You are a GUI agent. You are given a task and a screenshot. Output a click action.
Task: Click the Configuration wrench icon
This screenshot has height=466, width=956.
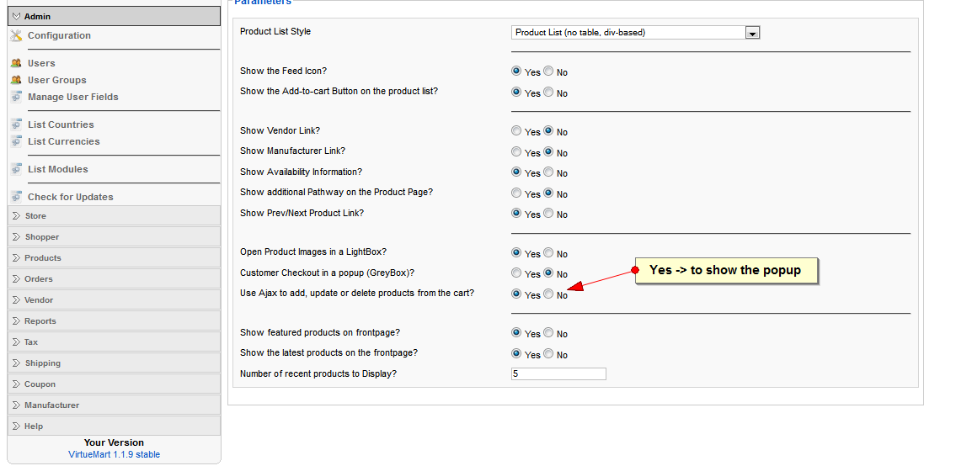16,35
